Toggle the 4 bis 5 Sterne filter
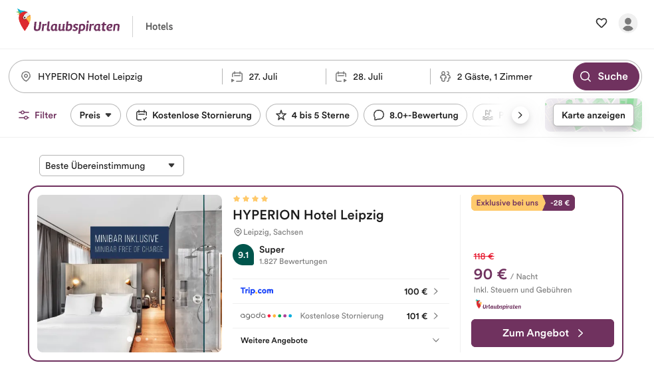This screenshot has height=373, width=654. 312,115
